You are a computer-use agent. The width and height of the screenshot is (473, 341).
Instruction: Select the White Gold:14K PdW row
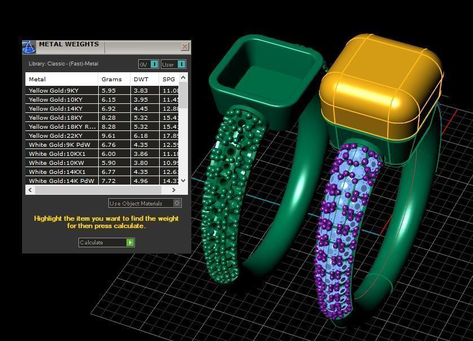(x=102, y=181)
